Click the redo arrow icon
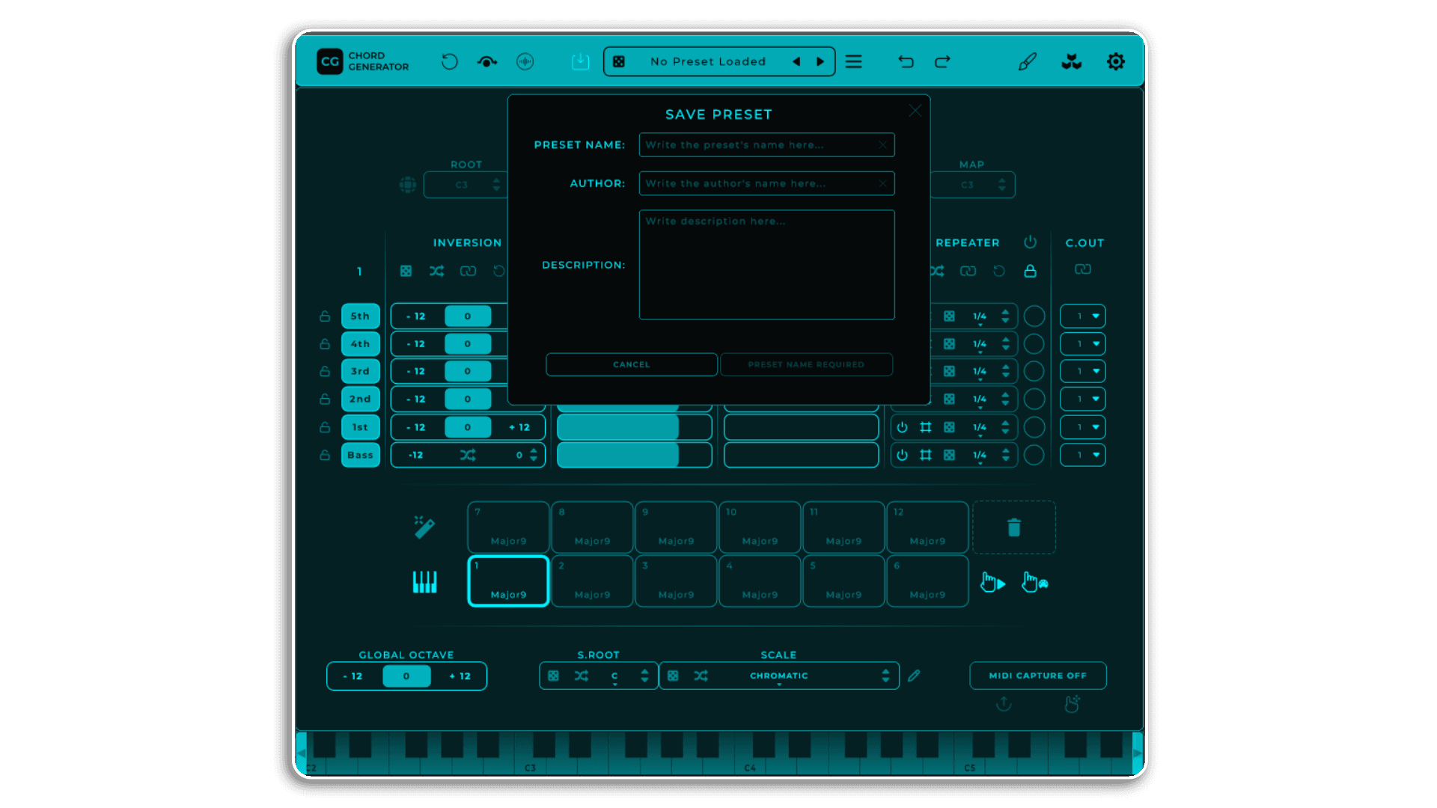The width and height of the screenshot is (1437, 808). 942,61
